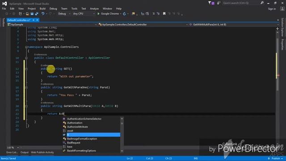This screenshot has height=161, width=286.
Task: Open the File menu
Action: pos(4,8)
